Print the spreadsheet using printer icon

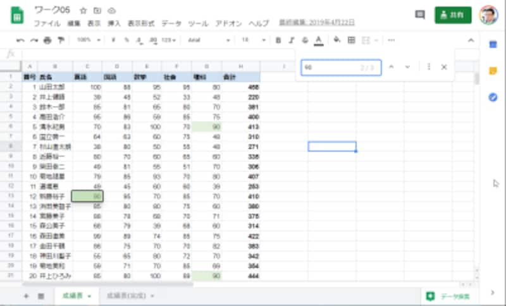tap(47, 40)
